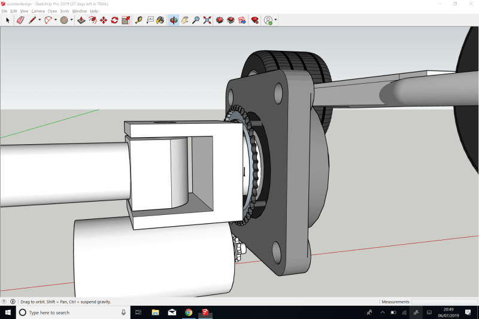479x319 pixels.
Task: Open the Edit menu
Action: point(14,11)
